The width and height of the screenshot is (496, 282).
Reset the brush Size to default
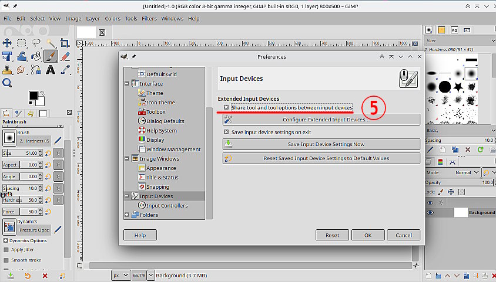(48, 153)
